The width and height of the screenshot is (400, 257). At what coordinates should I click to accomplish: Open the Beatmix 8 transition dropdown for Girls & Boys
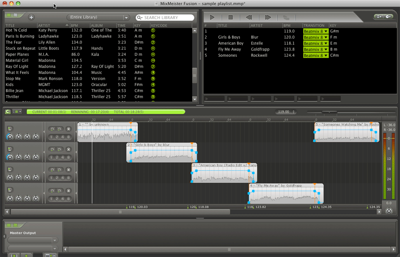(x=316, y=37)
